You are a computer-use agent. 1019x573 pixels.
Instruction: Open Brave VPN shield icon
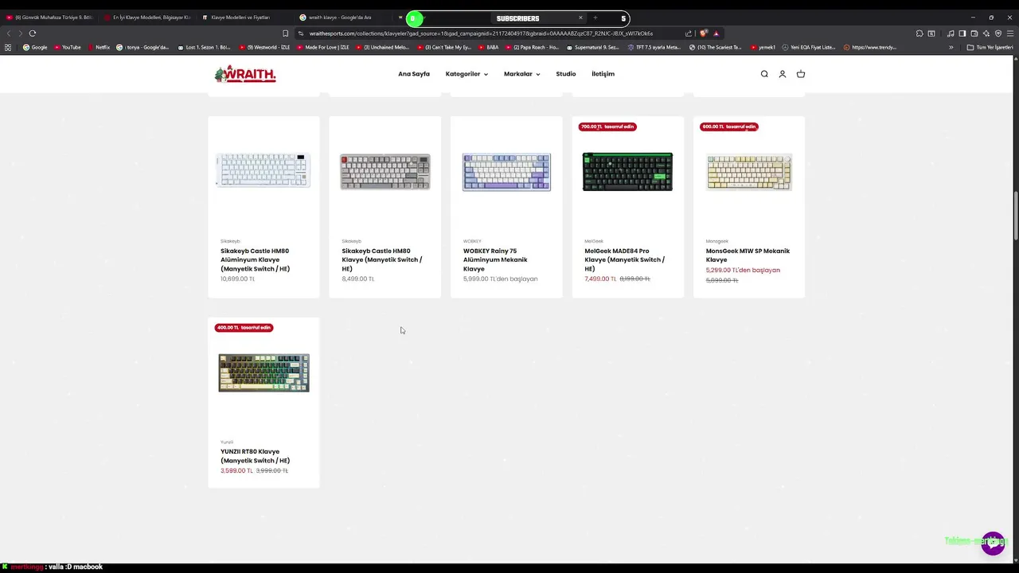998,33
